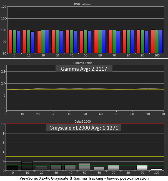
Task: Select the DeltaE bar at 50 percent
Action: pyautogui.click(x=84, y=167)
